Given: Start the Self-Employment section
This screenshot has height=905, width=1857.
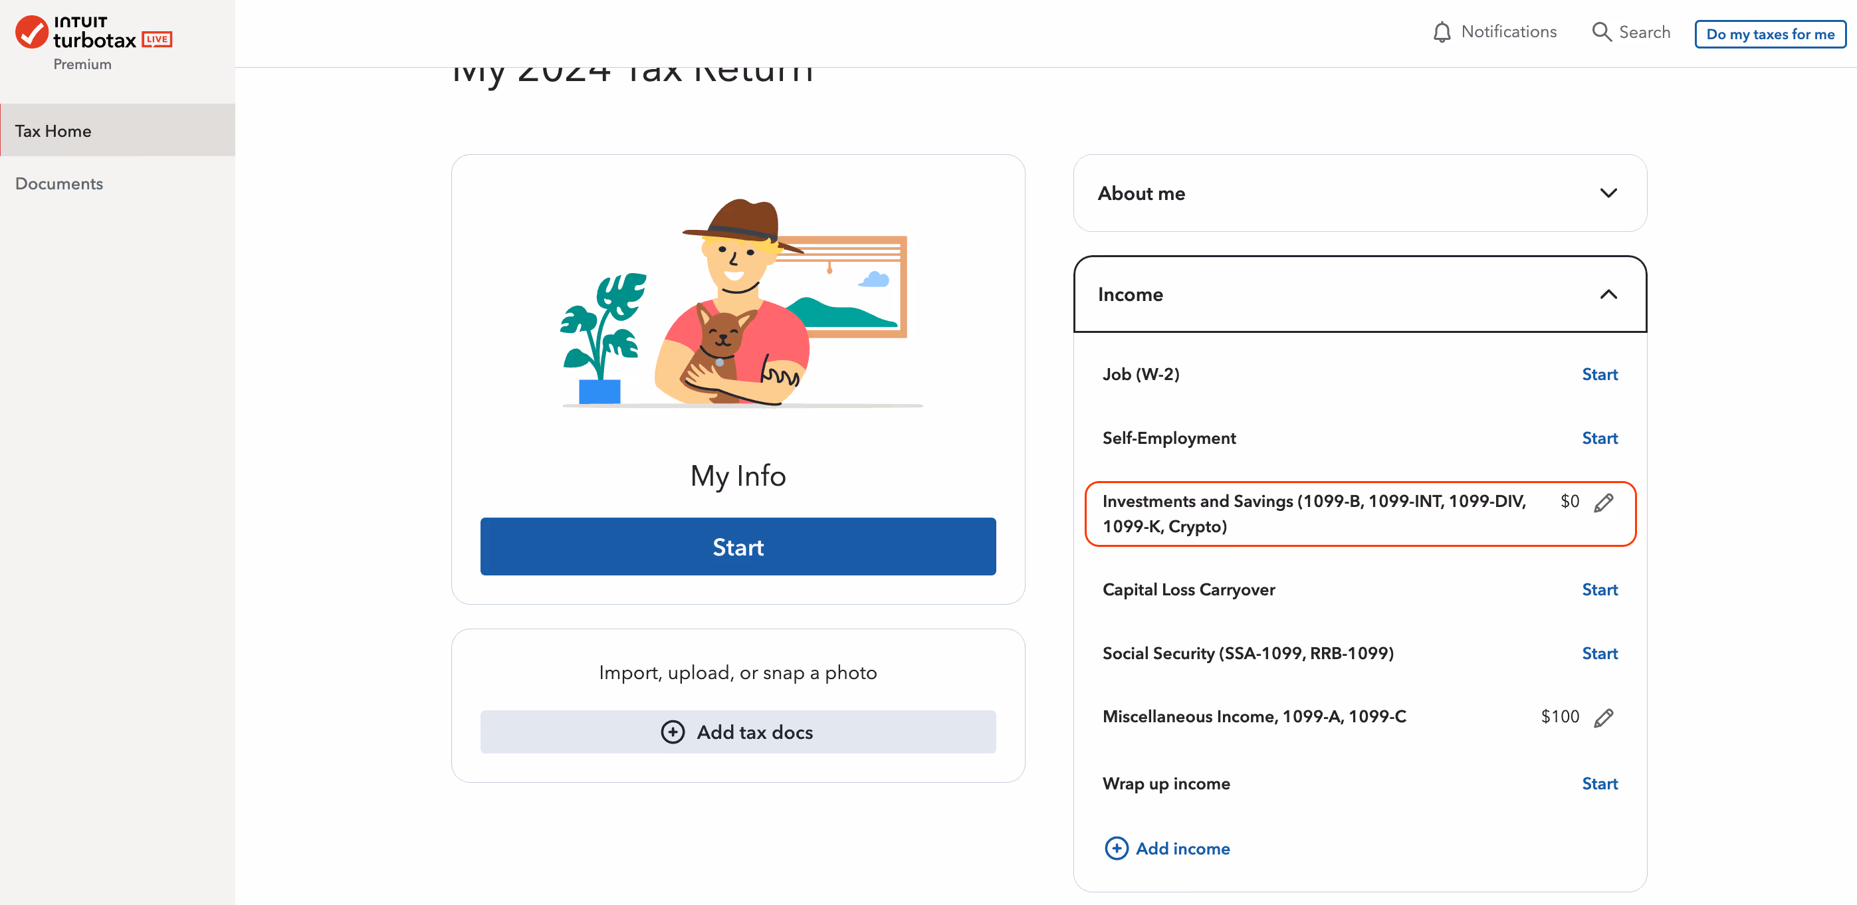Looking at the screenshot, I should click(1599, 438).
